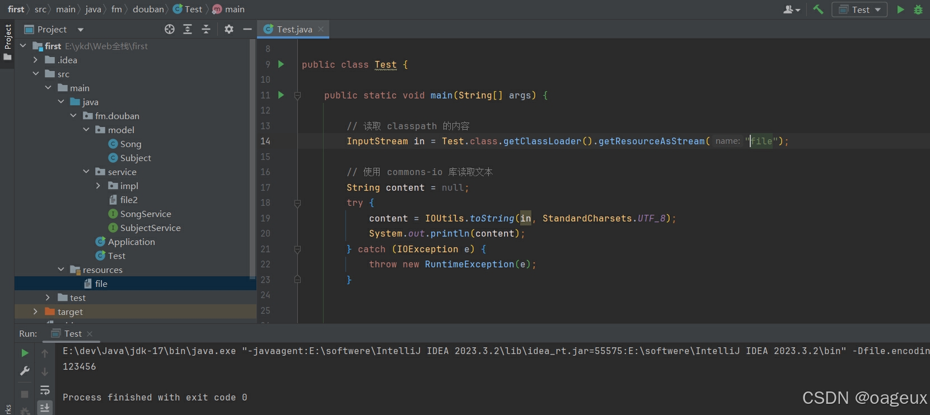The width and height of the screenshot is (930, 415).
Task: Toggle scroll to end in the Run console
Action: [45, 408]
